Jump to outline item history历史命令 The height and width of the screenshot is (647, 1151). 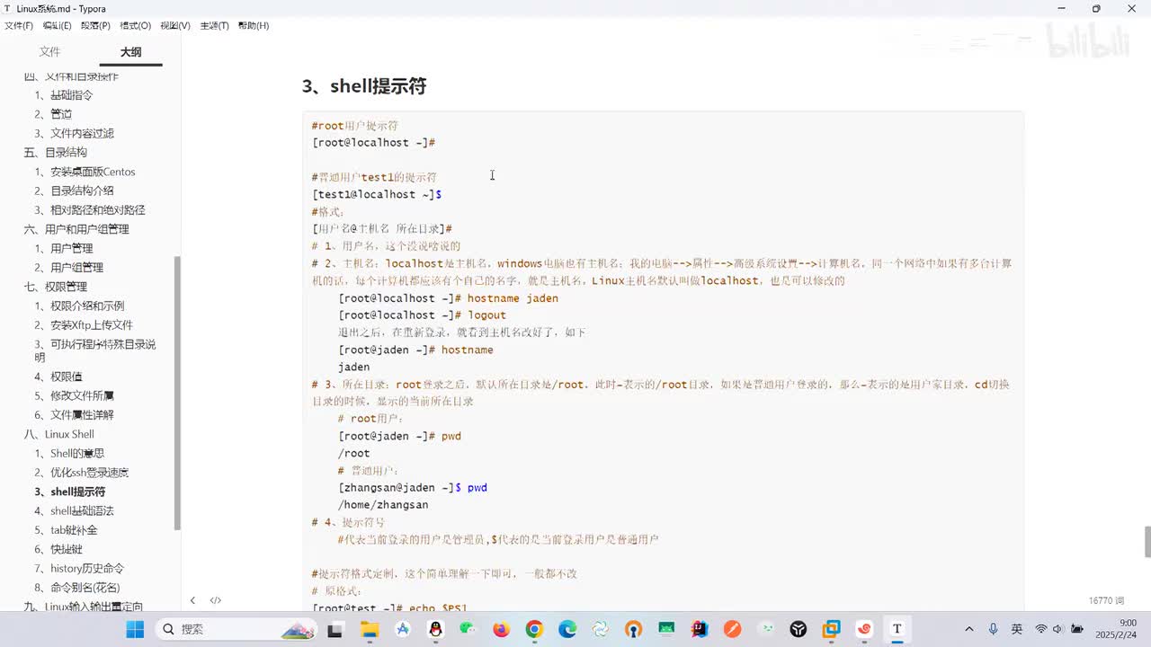coord(79,569)
